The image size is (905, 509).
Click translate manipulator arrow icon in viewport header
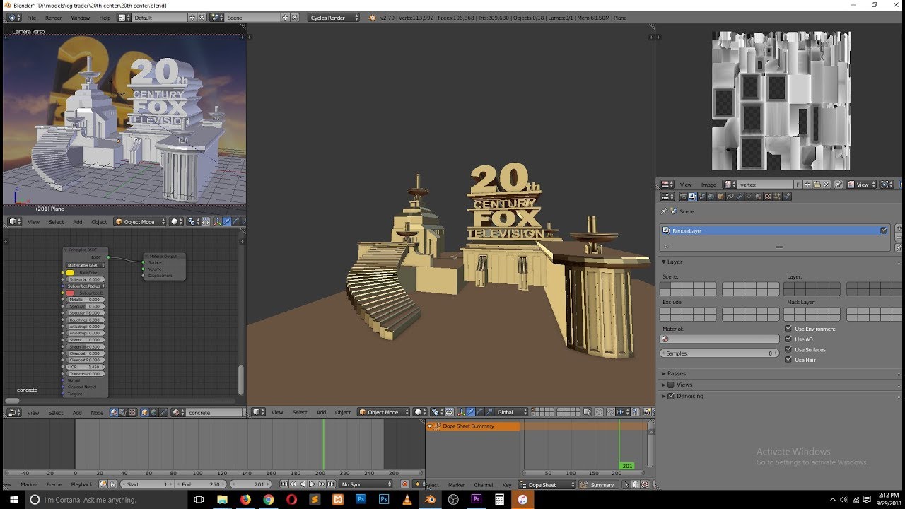click(x=471, y=412)
